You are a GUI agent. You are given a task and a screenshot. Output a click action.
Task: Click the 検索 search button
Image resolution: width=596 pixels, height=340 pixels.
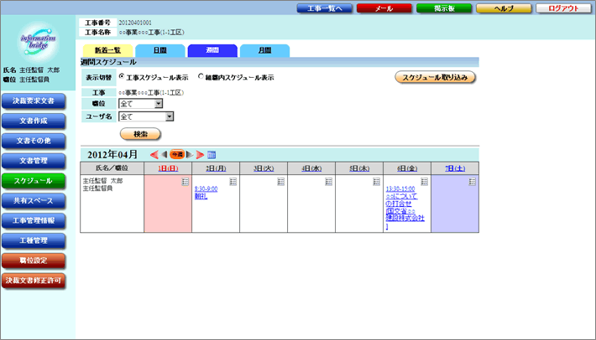[x=140, y=134]
